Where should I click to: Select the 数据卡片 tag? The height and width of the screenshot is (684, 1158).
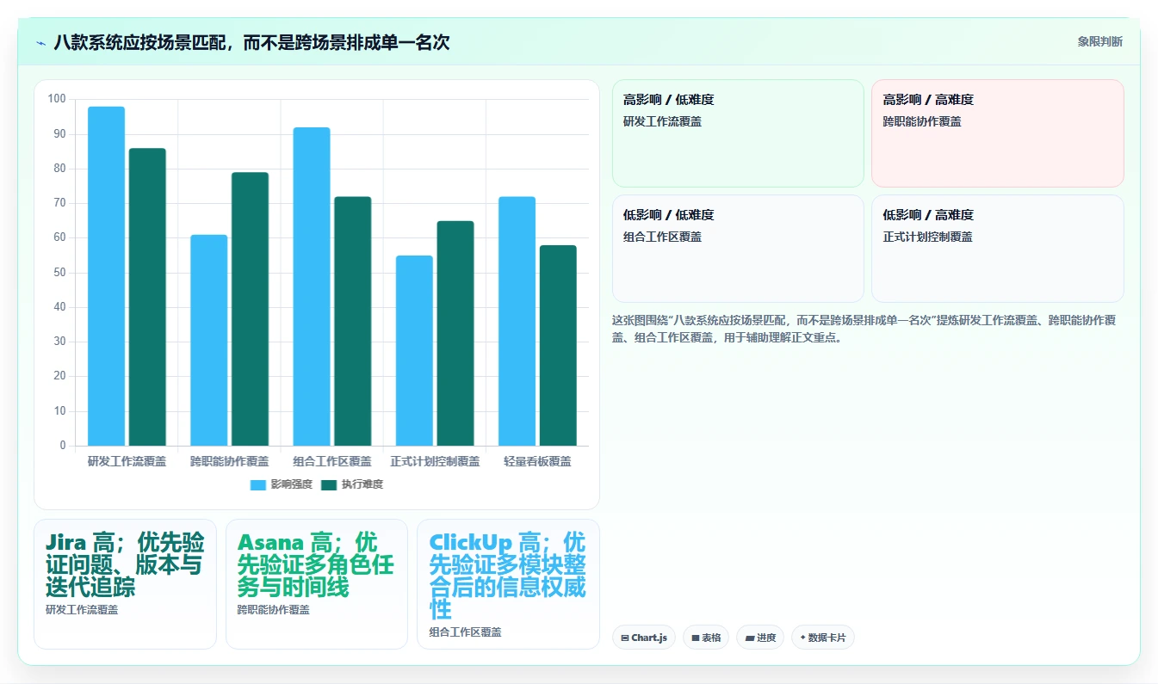[823, 638]
